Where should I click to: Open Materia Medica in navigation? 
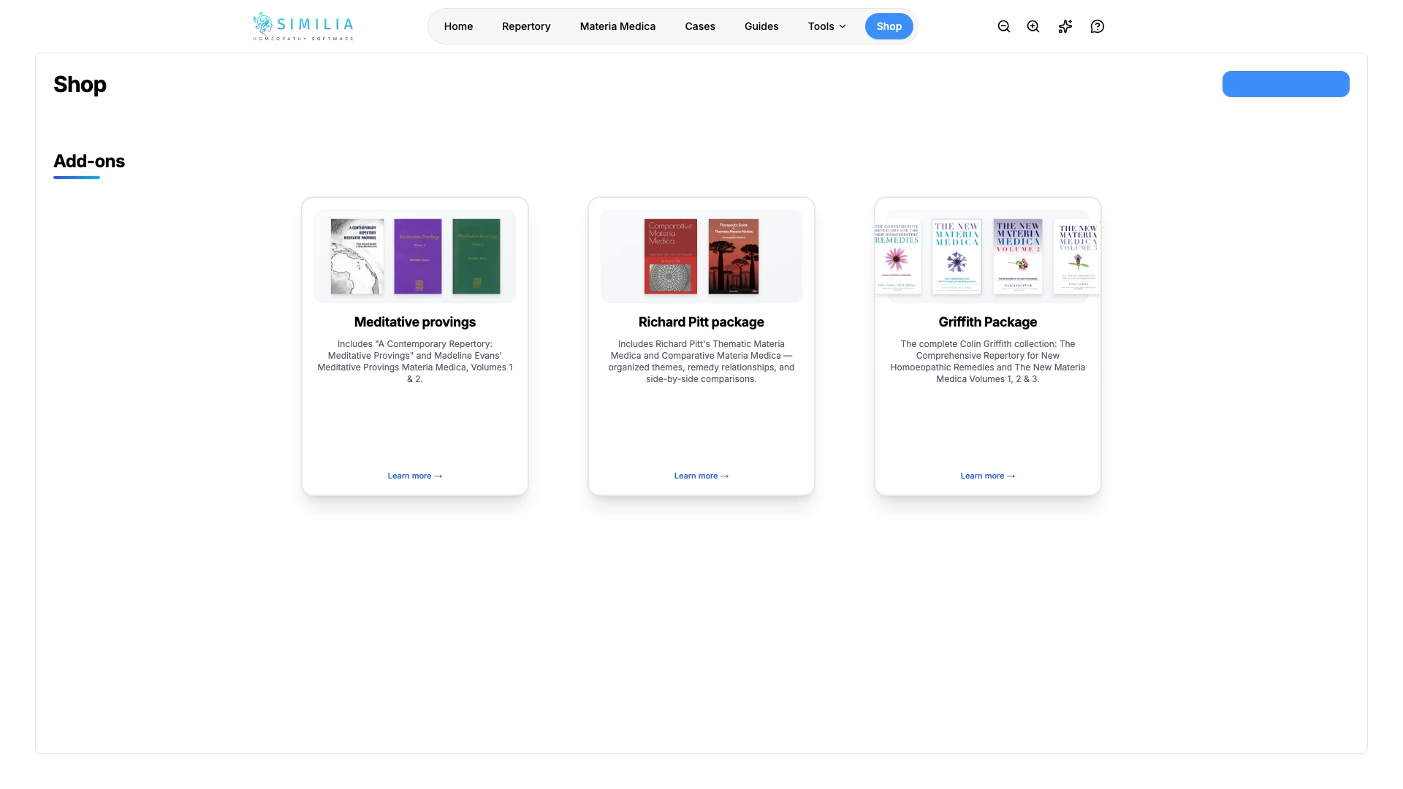point(617,26)
